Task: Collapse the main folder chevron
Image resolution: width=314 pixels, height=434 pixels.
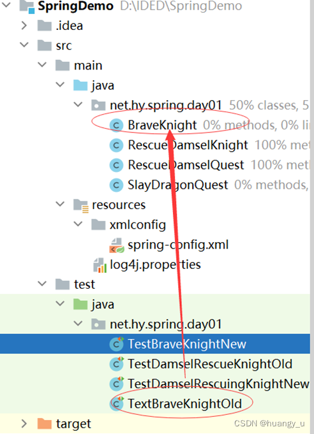Action: click(42, 65)
